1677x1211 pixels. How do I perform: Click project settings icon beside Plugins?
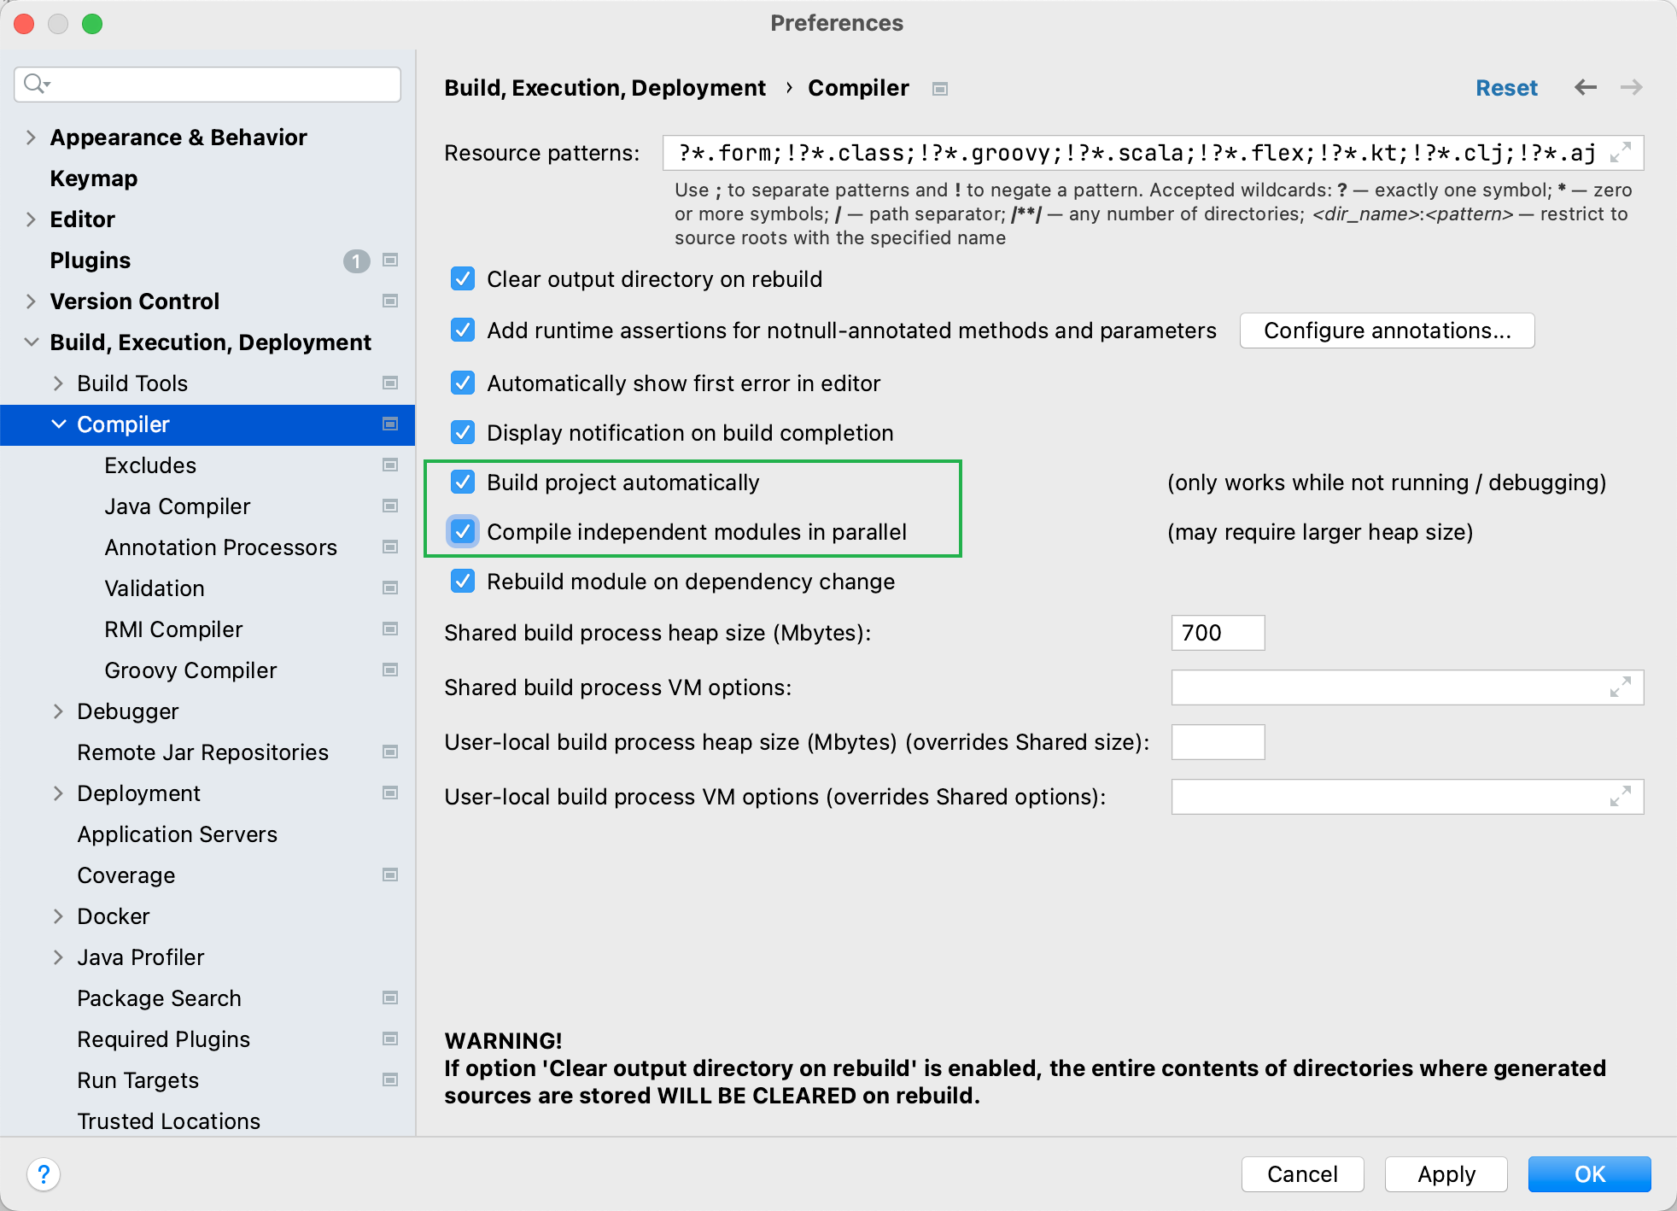pyautogui.click(x=390, y=260)
